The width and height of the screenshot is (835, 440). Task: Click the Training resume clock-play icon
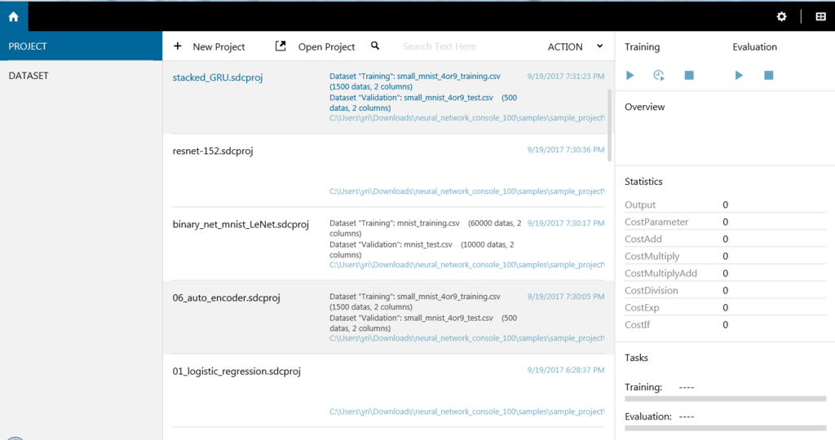pyautogui.click(x=659, y=76)
